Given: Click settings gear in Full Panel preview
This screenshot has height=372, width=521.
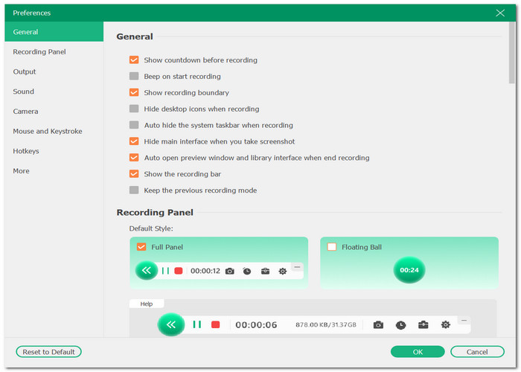Looking at the screenshot, I should 282,272.
